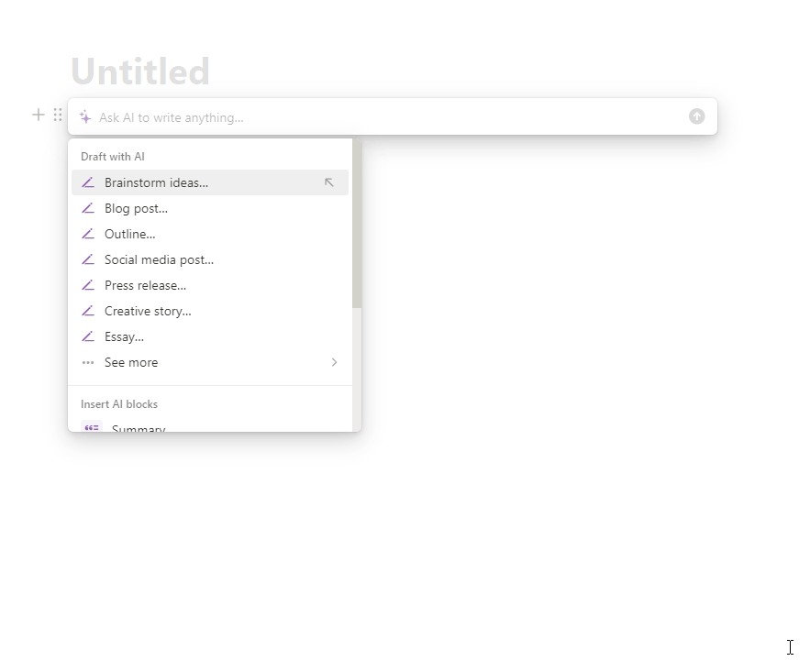810x672 pixels.
Task: Select the Essay draft option
Action: (x=210, y=337)
